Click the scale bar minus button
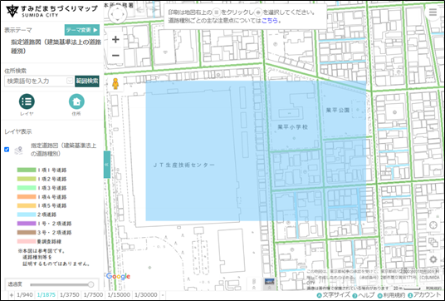The image size is (445, 301). click(163, 295)
